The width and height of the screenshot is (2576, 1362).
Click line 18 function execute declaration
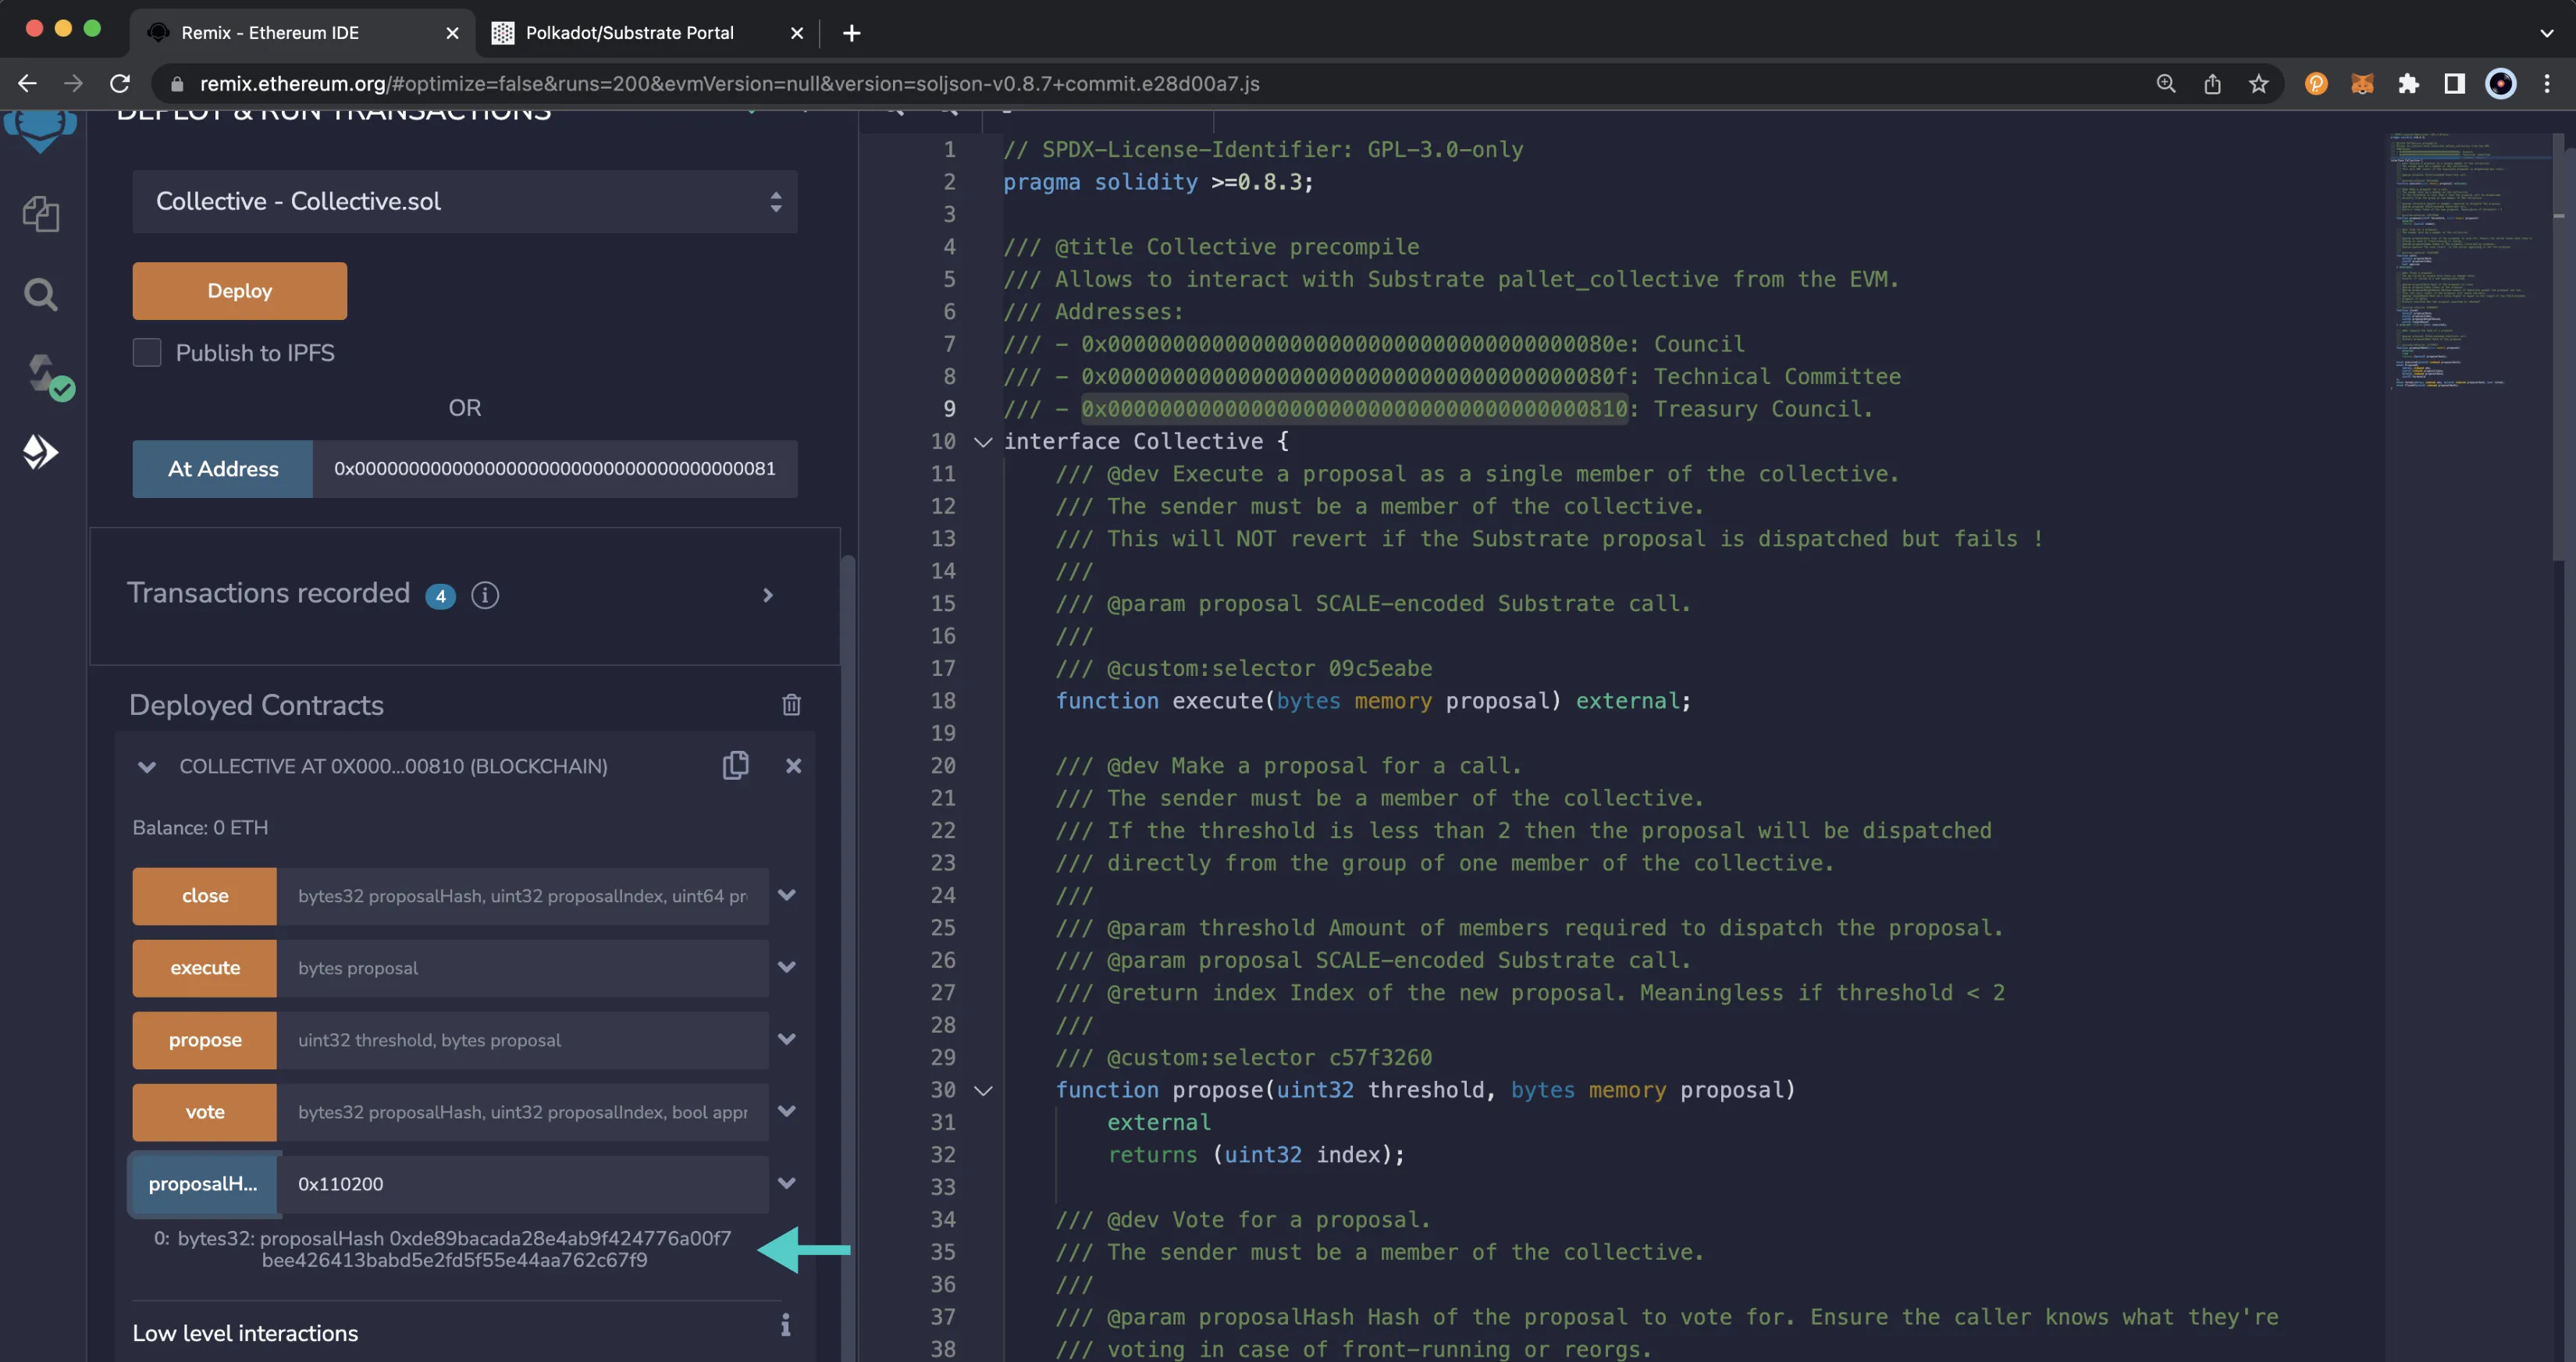pos(1373,701)
